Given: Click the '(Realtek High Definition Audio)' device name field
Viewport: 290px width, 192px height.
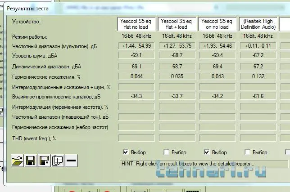Looking at the screenshot, I should tap(258, 24).
